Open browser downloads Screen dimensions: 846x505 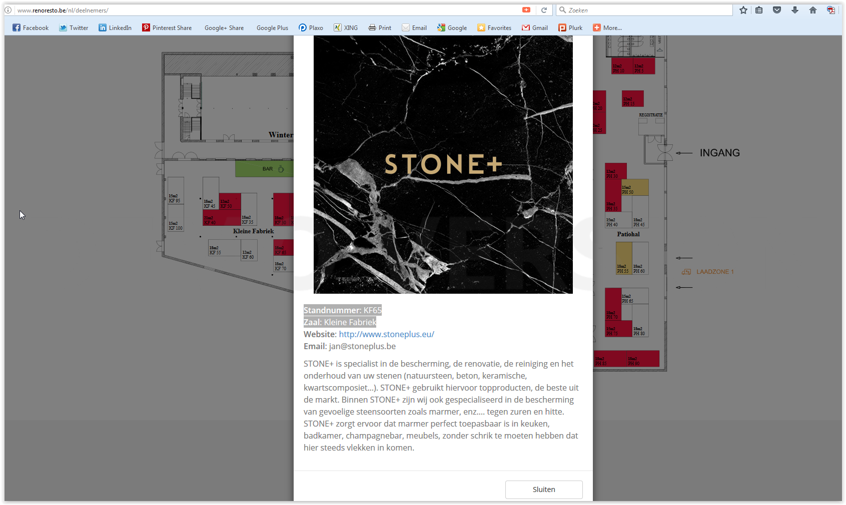(795, 10)
